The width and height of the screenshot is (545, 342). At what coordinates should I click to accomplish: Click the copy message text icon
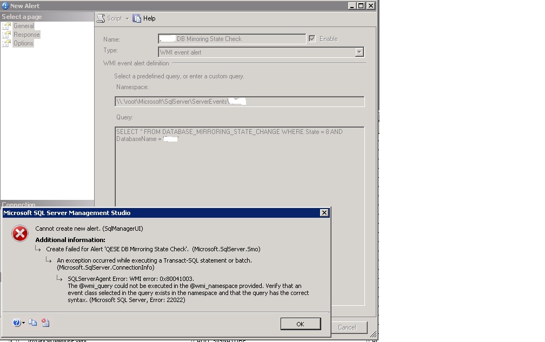[x=32, y=323]
